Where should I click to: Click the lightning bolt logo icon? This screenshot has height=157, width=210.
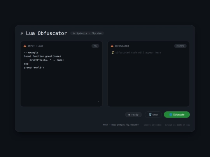coord(22,33)
